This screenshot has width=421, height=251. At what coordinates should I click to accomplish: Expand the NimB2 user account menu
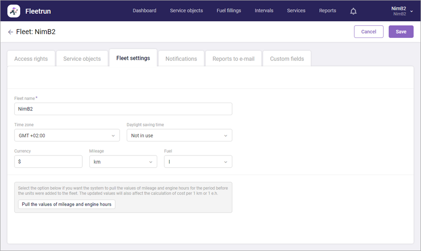pyautogui.click(x=402, y=11)
